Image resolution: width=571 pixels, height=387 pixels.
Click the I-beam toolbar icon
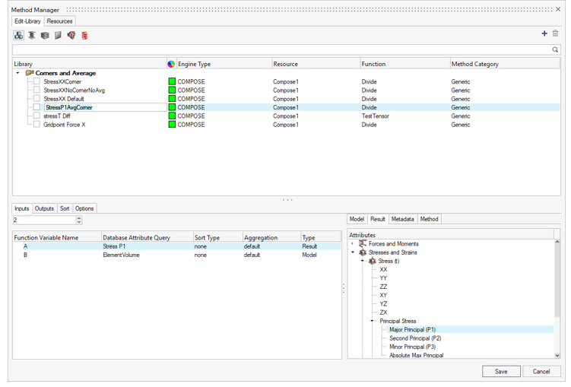pyautogui.click(x=32, y=35)
